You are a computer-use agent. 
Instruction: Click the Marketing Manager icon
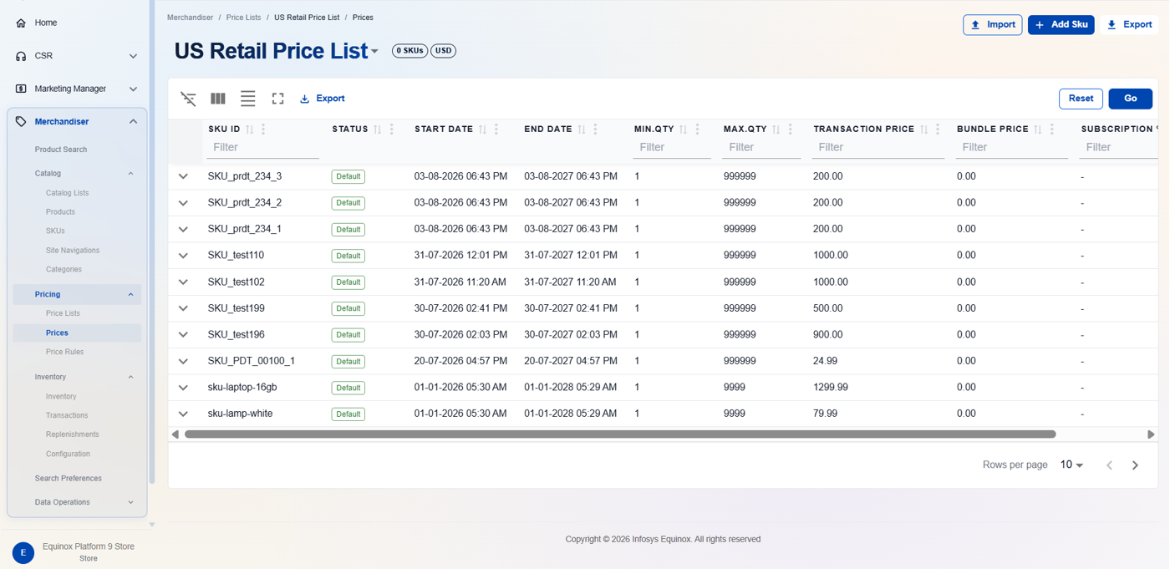[x=21, y=89]
